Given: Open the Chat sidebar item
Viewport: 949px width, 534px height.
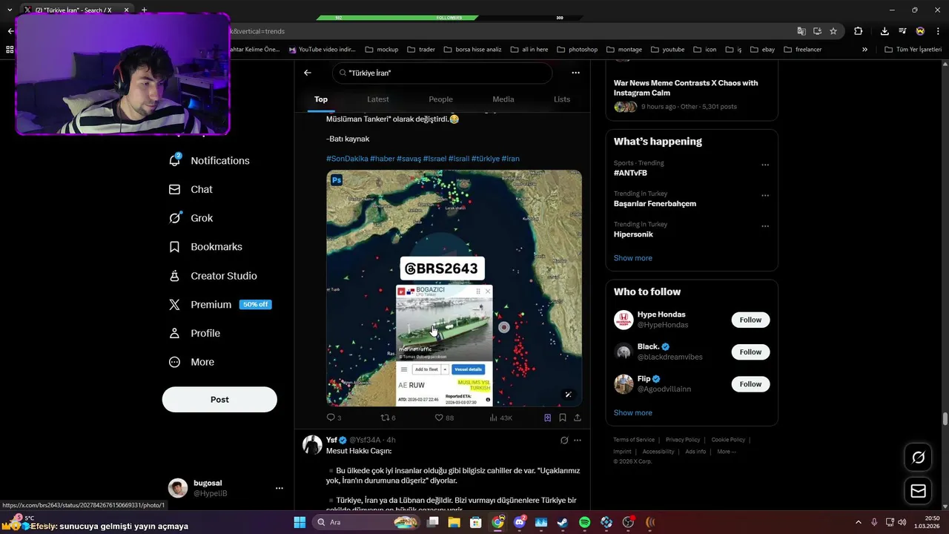Looking at the screenshot, I should [x=191, y=189].
